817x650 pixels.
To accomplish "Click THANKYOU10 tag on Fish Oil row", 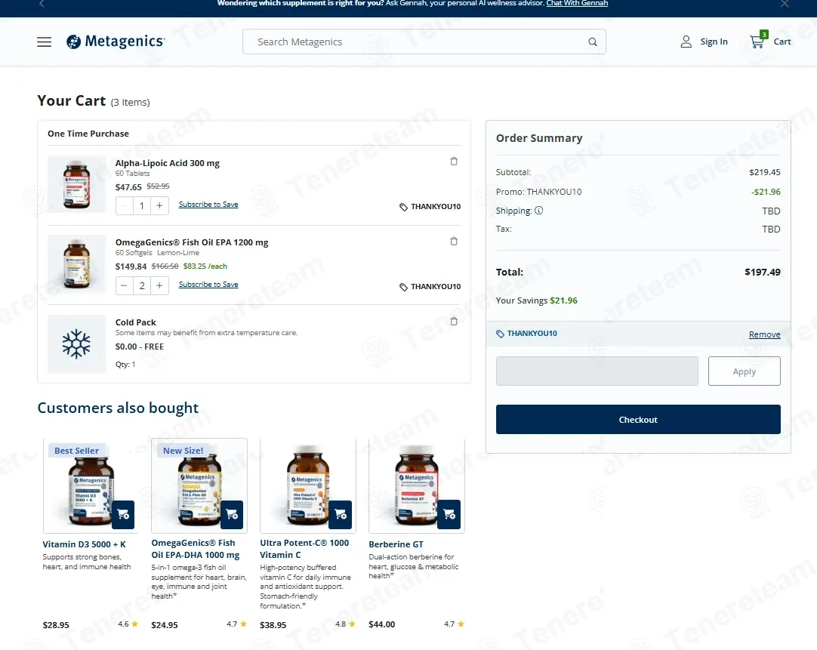I will coord(430,286).
